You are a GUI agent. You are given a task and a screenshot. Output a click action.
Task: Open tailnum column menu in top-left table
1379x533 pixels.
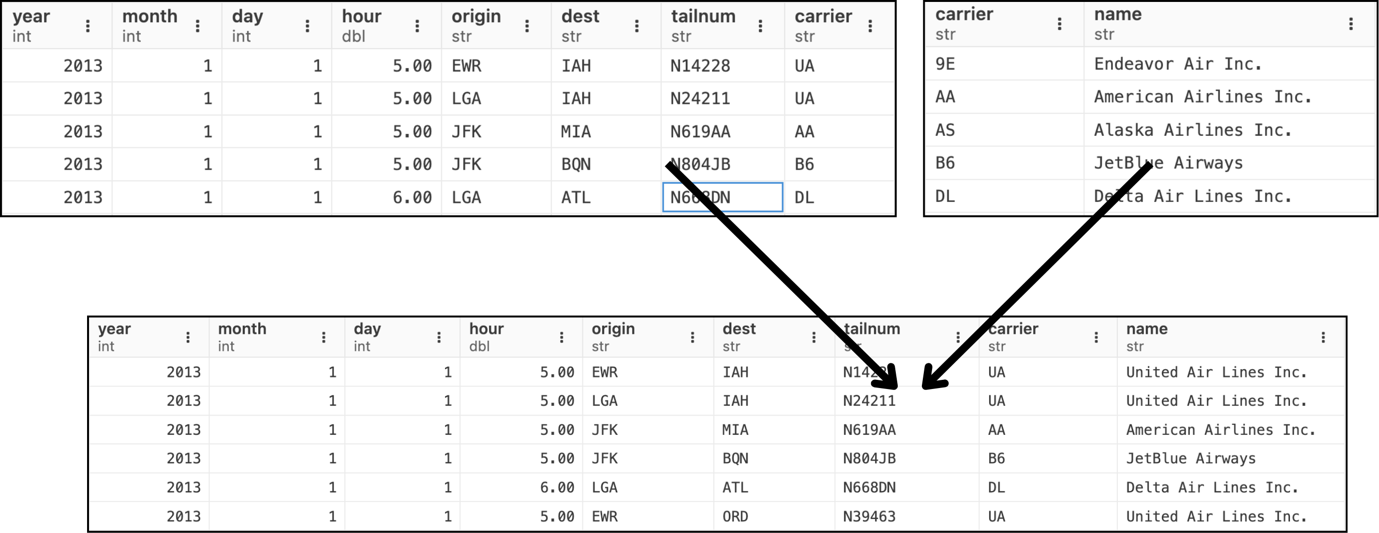pos(760,26)
